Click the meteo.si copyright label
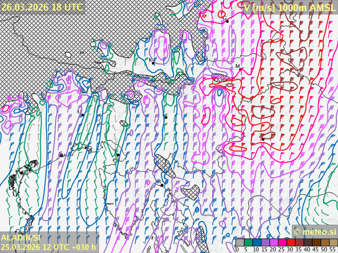Screen dimensions: 338x253 (x=315, y=232)
